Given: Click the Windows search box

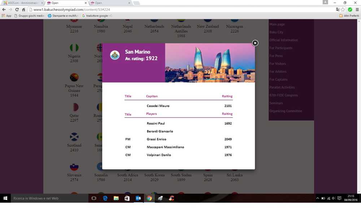Looking at the screenshot, I should click(x=49, y=198).
